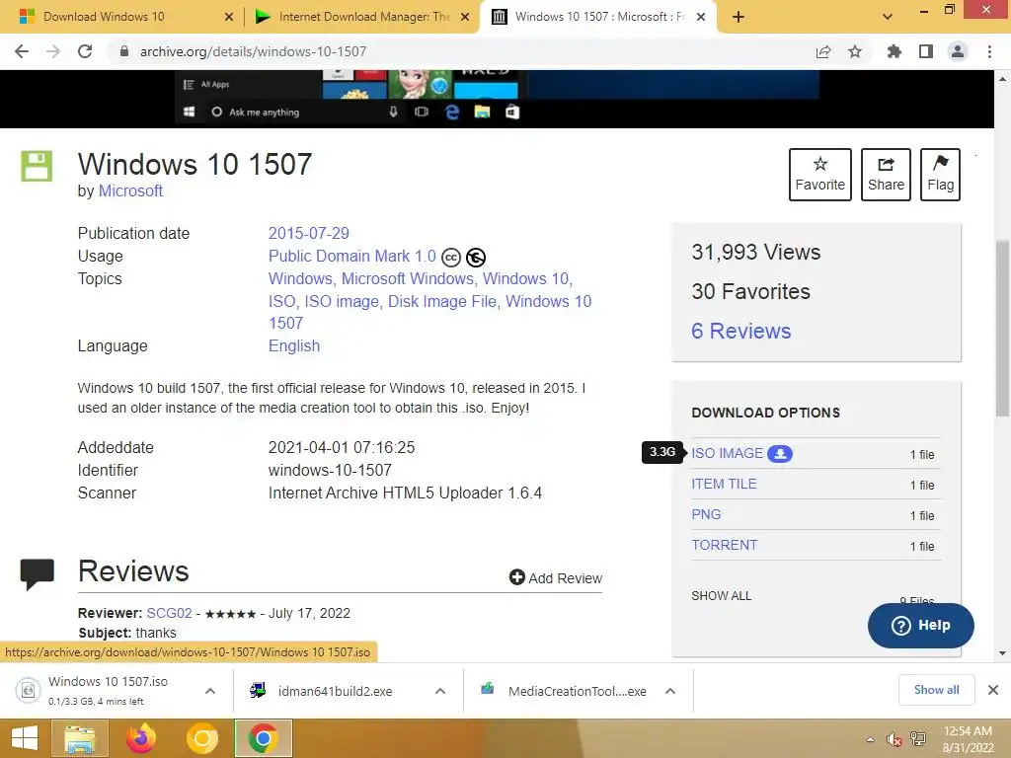1011x758 pixels.
Task: Open the Help chat button
Action: pyautogui.click(x=921, y=625)
